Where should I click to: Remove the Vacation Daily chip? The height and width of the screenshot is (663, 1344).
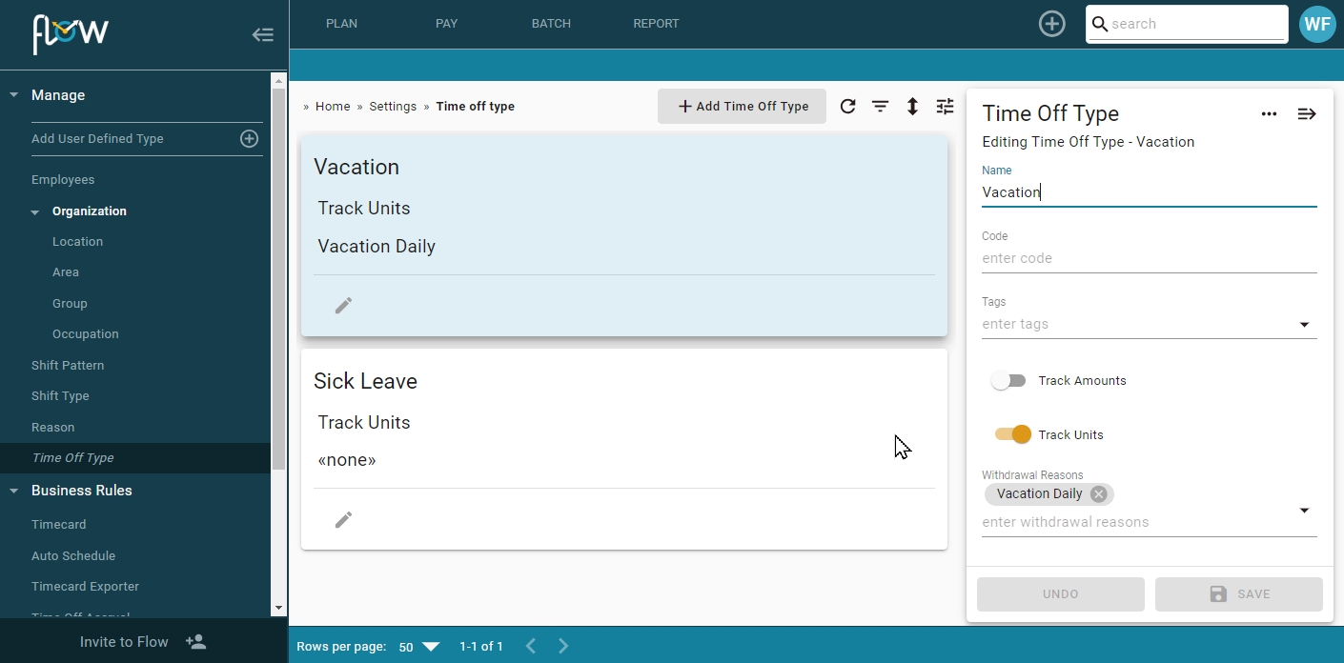pyautogui.click(x=1098, y=493)
